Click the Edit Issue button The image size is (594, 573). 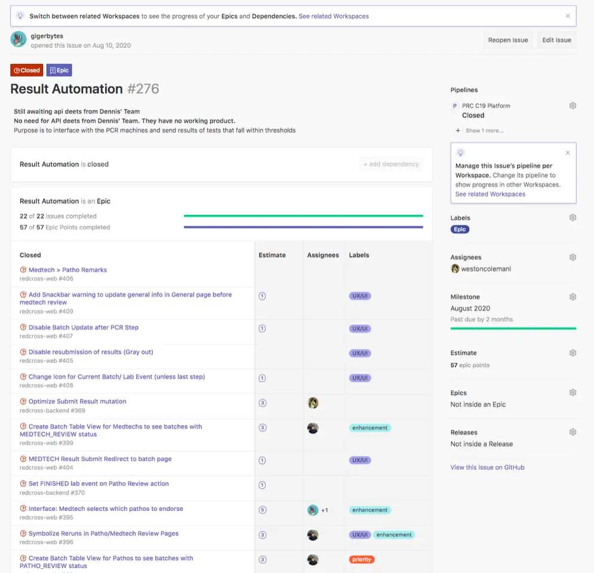coord(556,40)
